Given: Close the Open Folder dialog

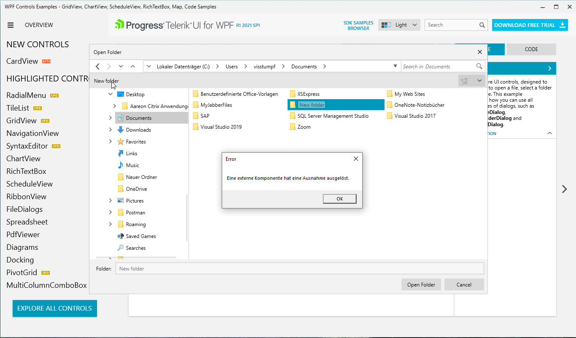Looking at the screenshot, I should click(x=479, y=52).
